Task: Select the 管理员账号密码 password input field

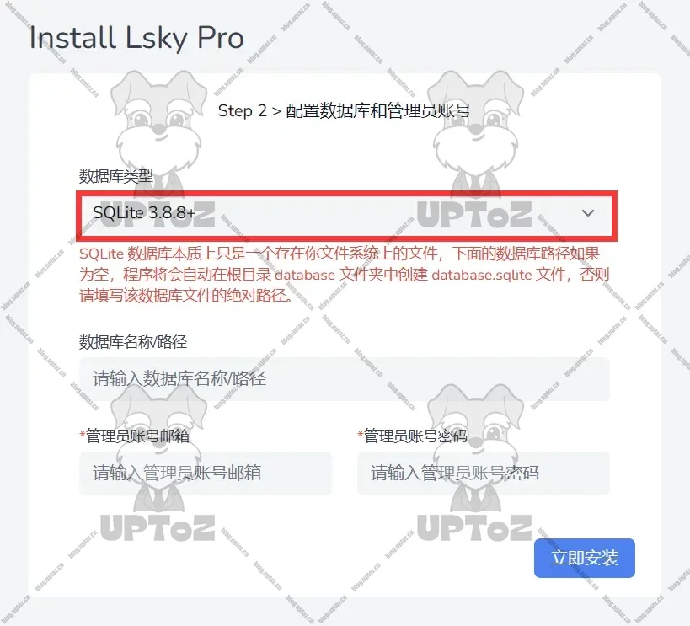Action: [484, 474]
